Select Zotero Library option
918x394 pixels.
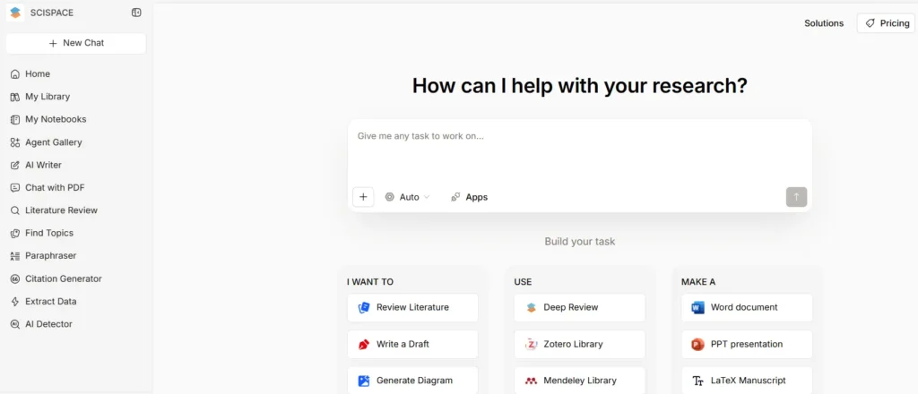580,345
